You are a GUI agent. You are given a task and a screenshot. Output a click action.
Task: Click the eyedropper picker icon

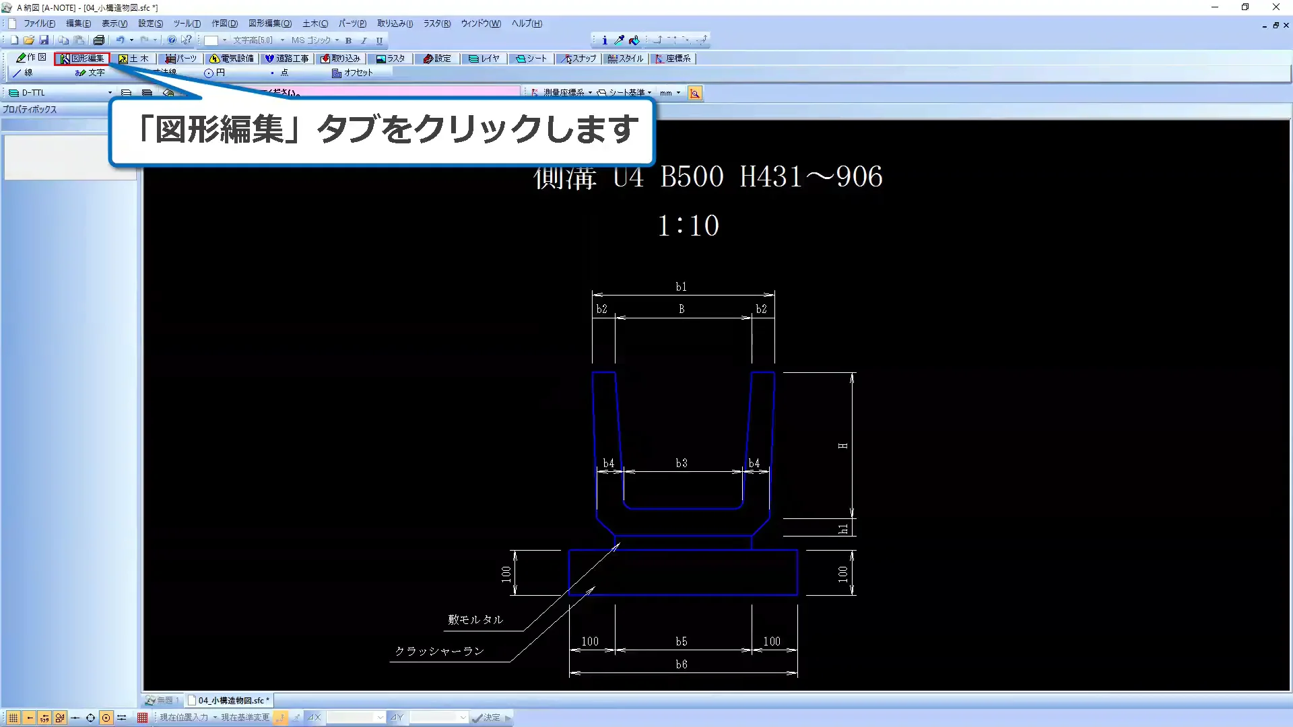click(619, 40)
